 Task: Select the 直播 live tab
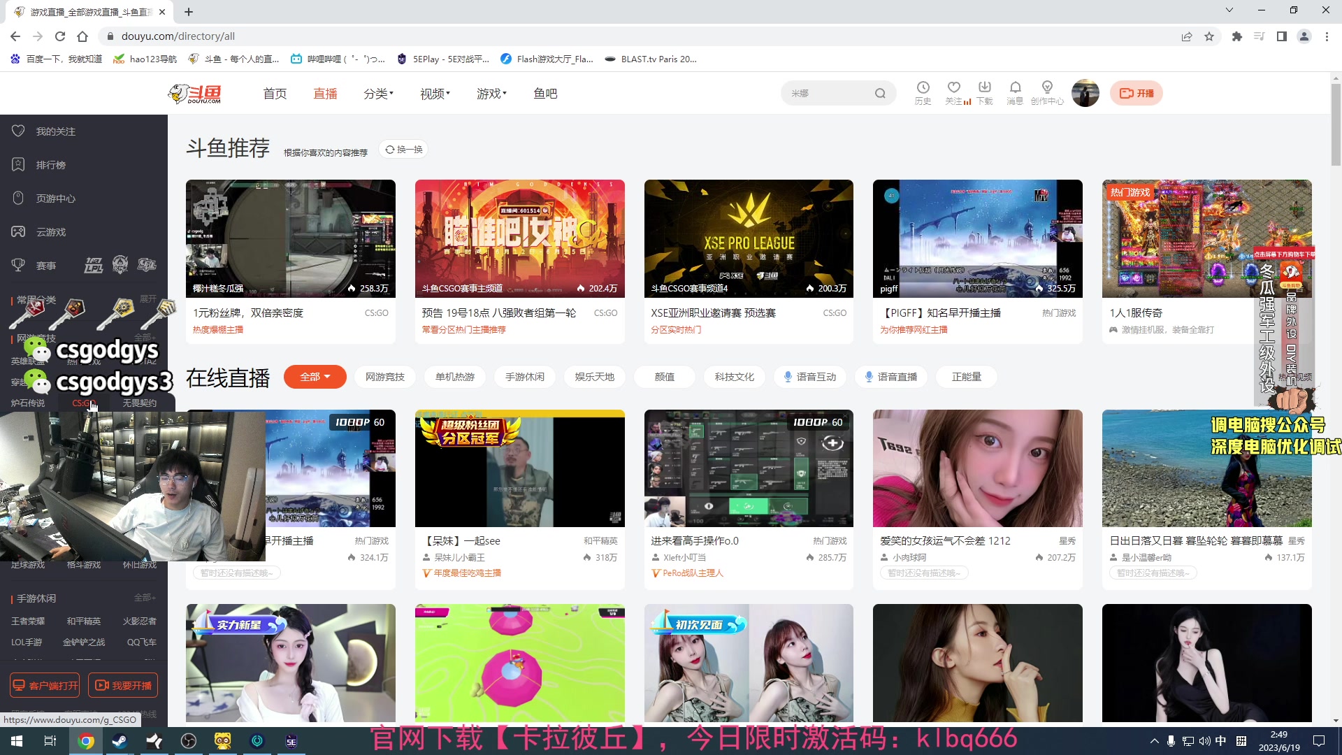[325, 94]
